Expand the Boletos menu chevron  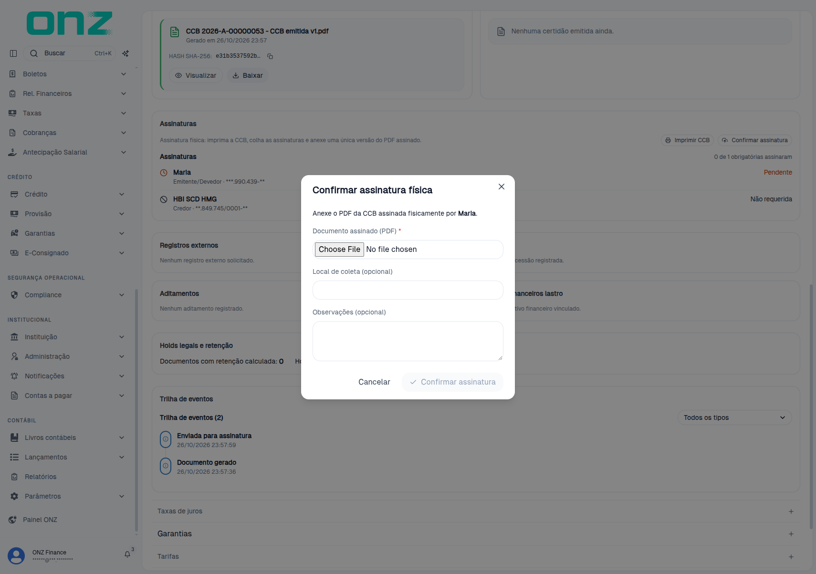[124, 74]
